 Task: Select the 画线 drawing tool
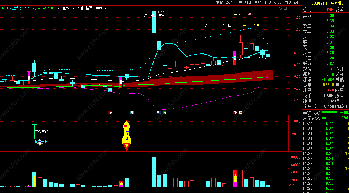[x=258, y=2]
